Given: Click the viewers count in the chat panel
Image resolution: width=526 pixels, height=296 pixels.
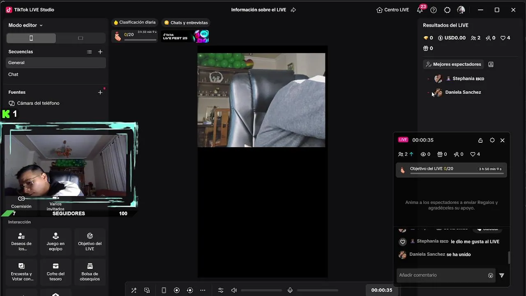Looking at the screenshot, I should pos(406,154).
